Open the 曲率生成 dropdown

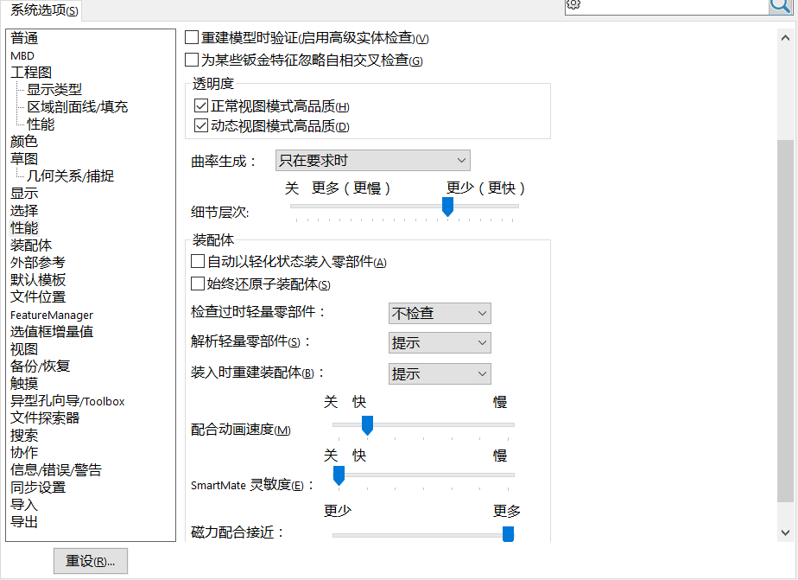tap(372, 160)
